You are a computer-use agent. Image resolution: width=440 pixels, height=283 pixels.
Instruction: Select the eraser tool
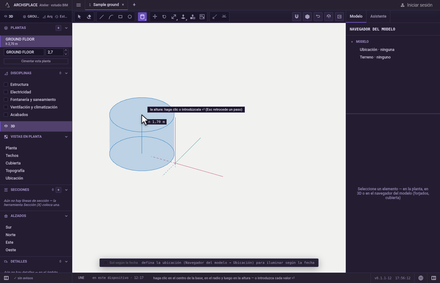click(x=89, y=17)
